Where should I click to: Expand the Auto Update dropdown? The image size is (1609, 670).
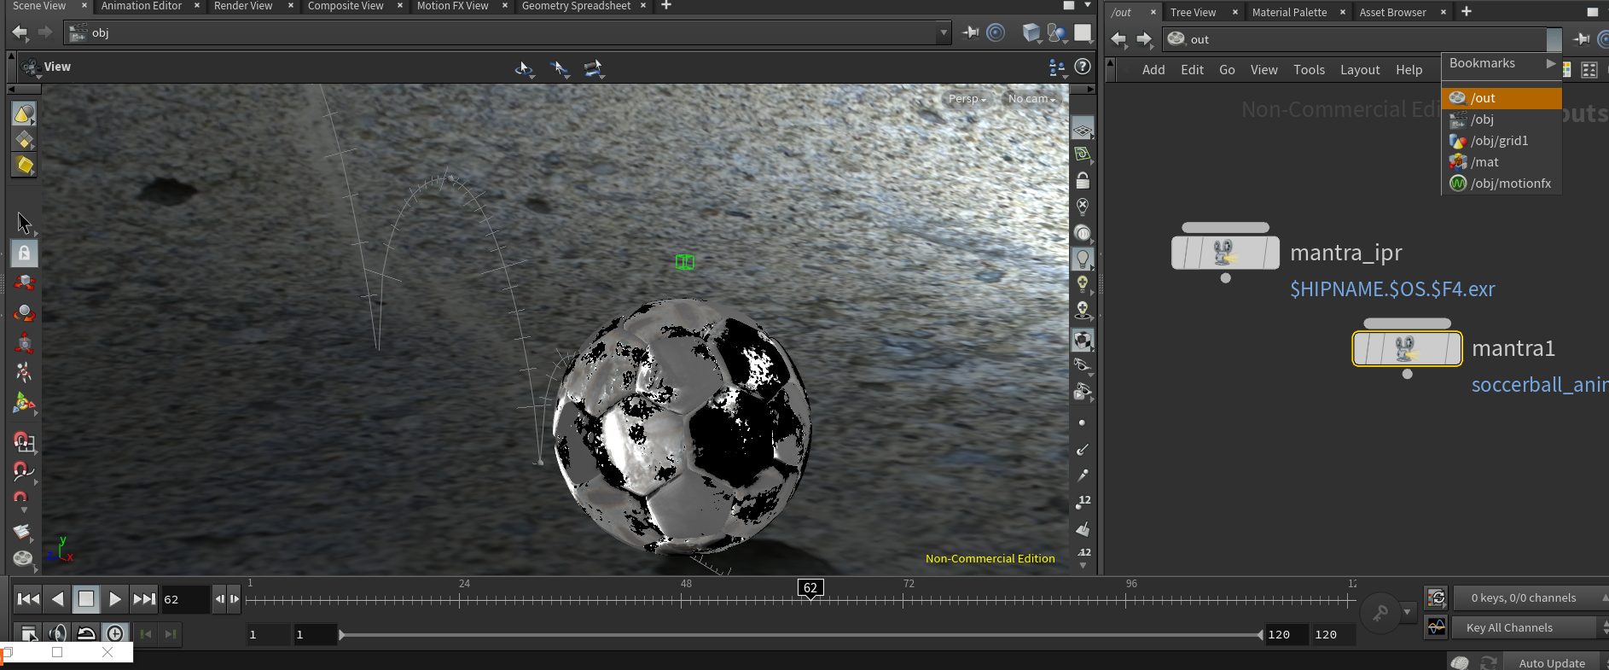[1552, 663]
